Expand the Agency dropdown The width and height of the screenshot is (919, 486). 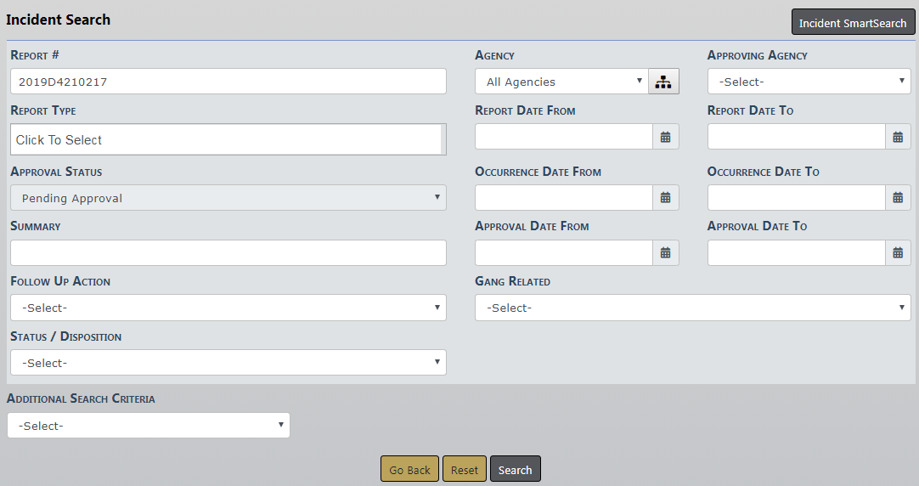click(x=561, y=82)
